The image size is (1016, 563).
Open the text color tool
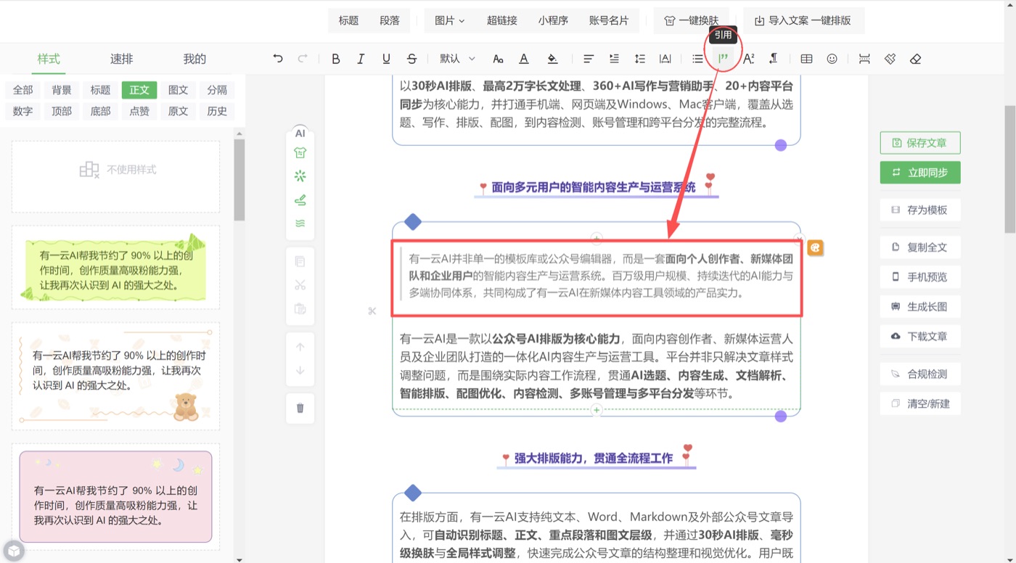(524, 59)
